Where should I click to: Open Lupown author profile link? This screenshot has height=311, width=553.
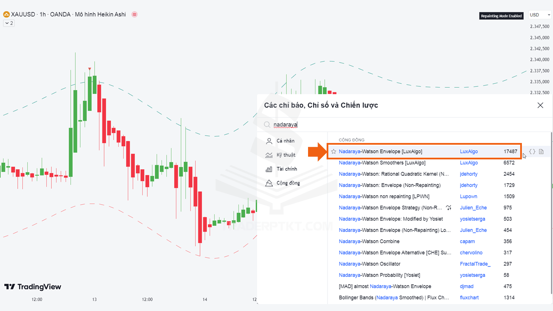point(469,197)
